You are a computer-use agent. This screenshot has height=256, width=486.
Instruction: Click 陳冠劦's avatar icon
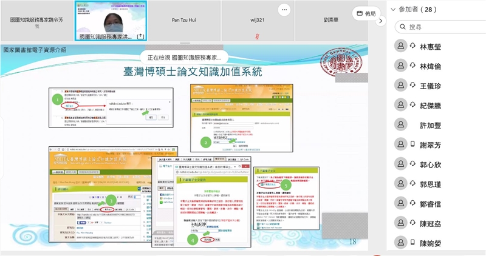coord(401,223)
